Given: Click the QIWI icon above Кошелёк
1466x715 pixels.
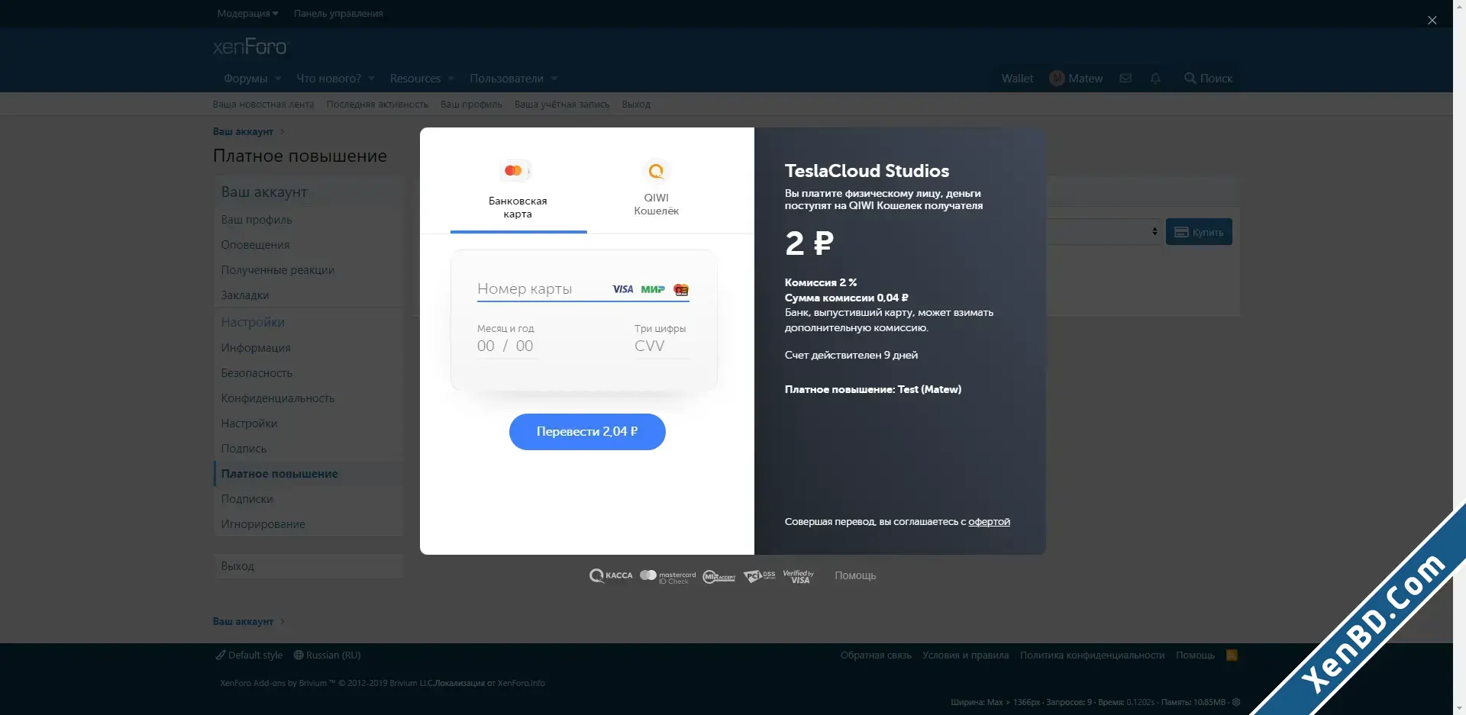Looking at the screenshot, I should click(x=656, y=170).
